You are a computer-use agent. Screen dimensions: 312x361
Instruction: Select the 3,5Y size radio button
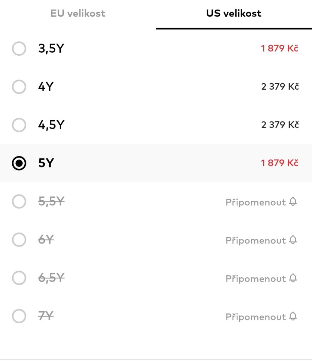pyautogui.click(x=19, y=48)
